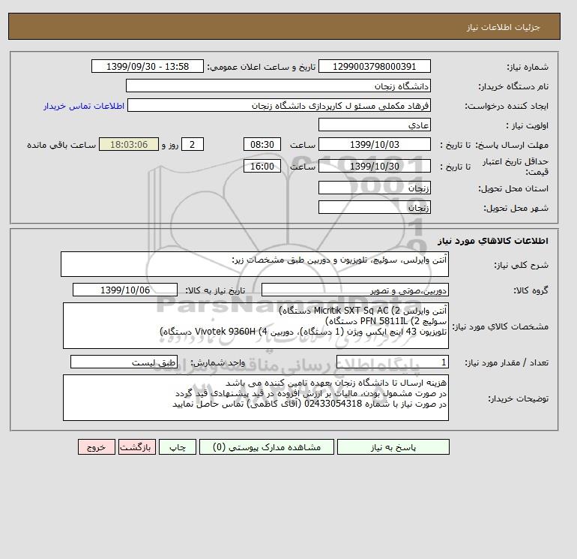The height and width of the screenshot is (559, 577).
Task: Click the چاپ print button
Action: coord(178,447)
